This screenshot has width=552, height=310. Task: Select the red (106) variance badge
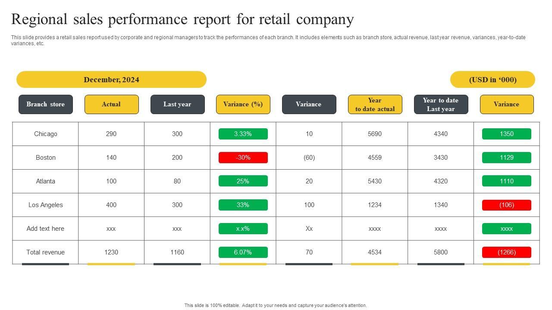pyautogui.click(x=507, y=205)
